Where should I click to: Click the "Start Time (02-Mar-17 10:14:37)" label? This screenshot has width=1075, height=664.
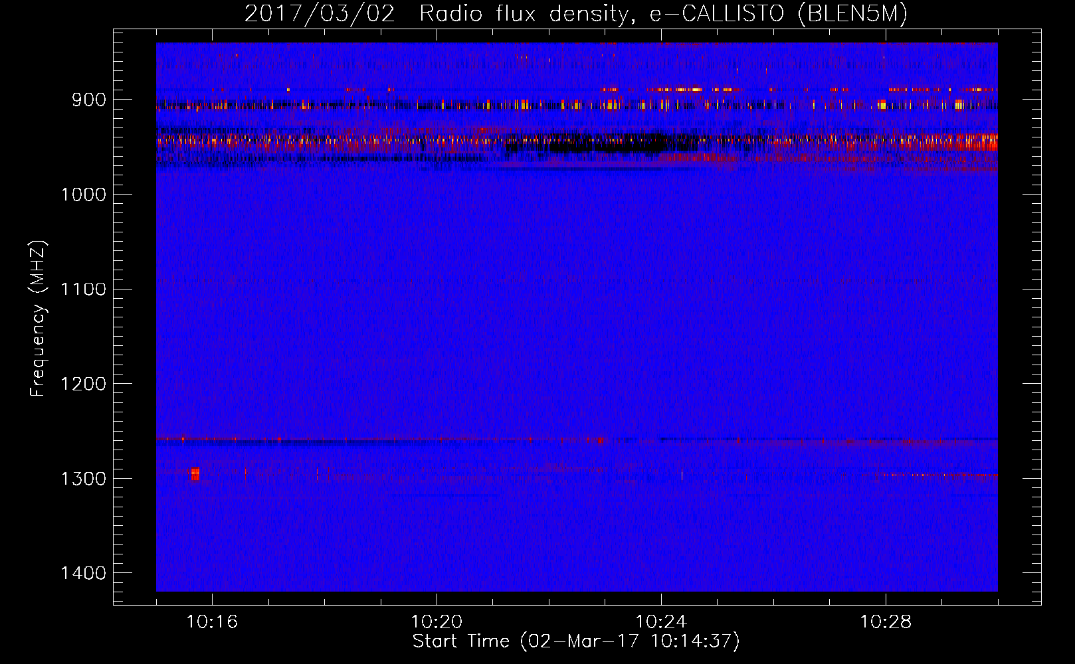click(576, 641)
